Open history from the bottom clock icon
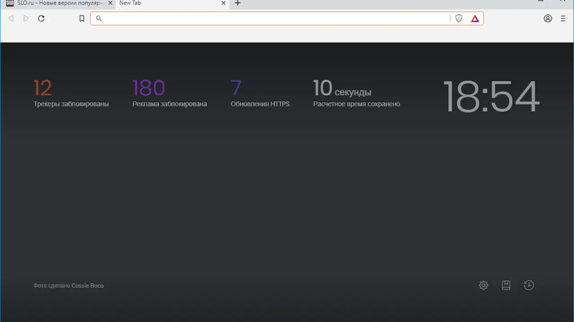This screenshot has width=574, height=322. pyautogui.click(x=529, y=285)
